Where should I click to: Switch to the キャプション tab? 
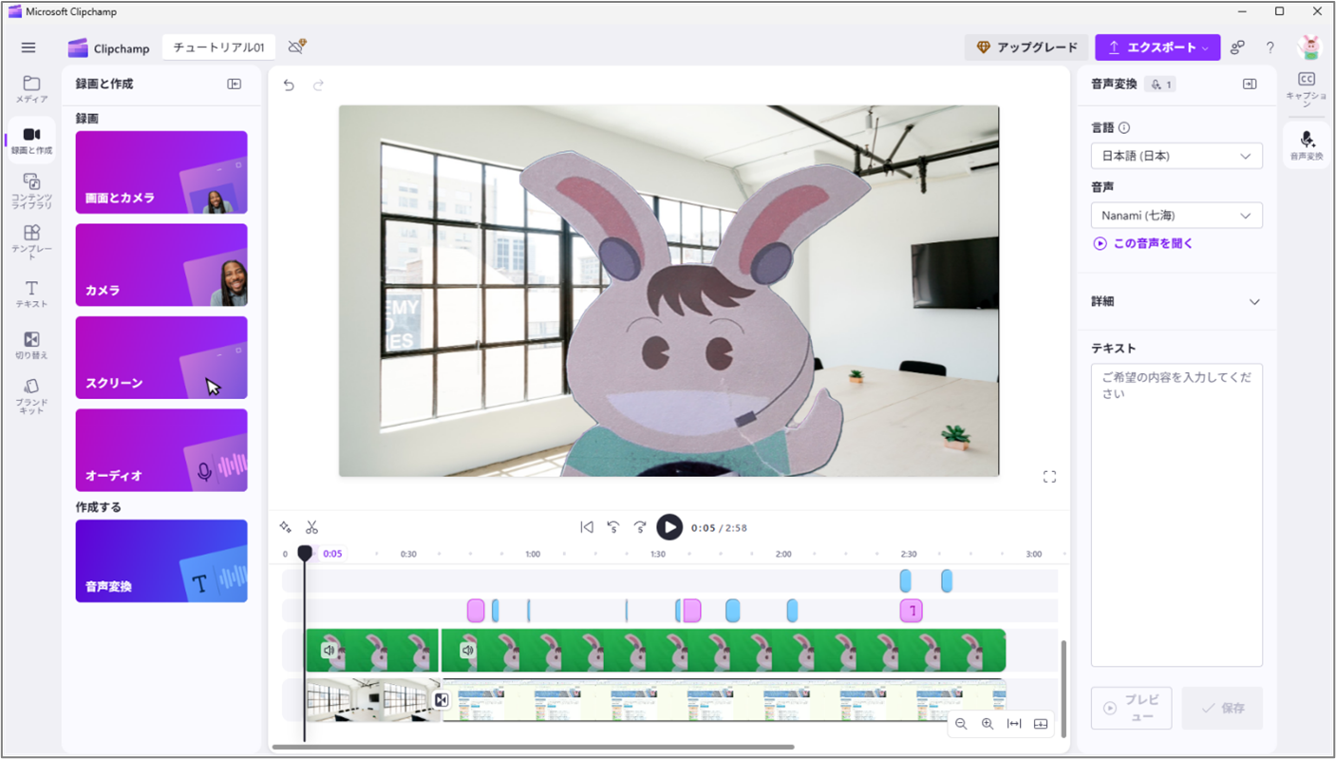pyautogui.click(x=1307, y=88)
